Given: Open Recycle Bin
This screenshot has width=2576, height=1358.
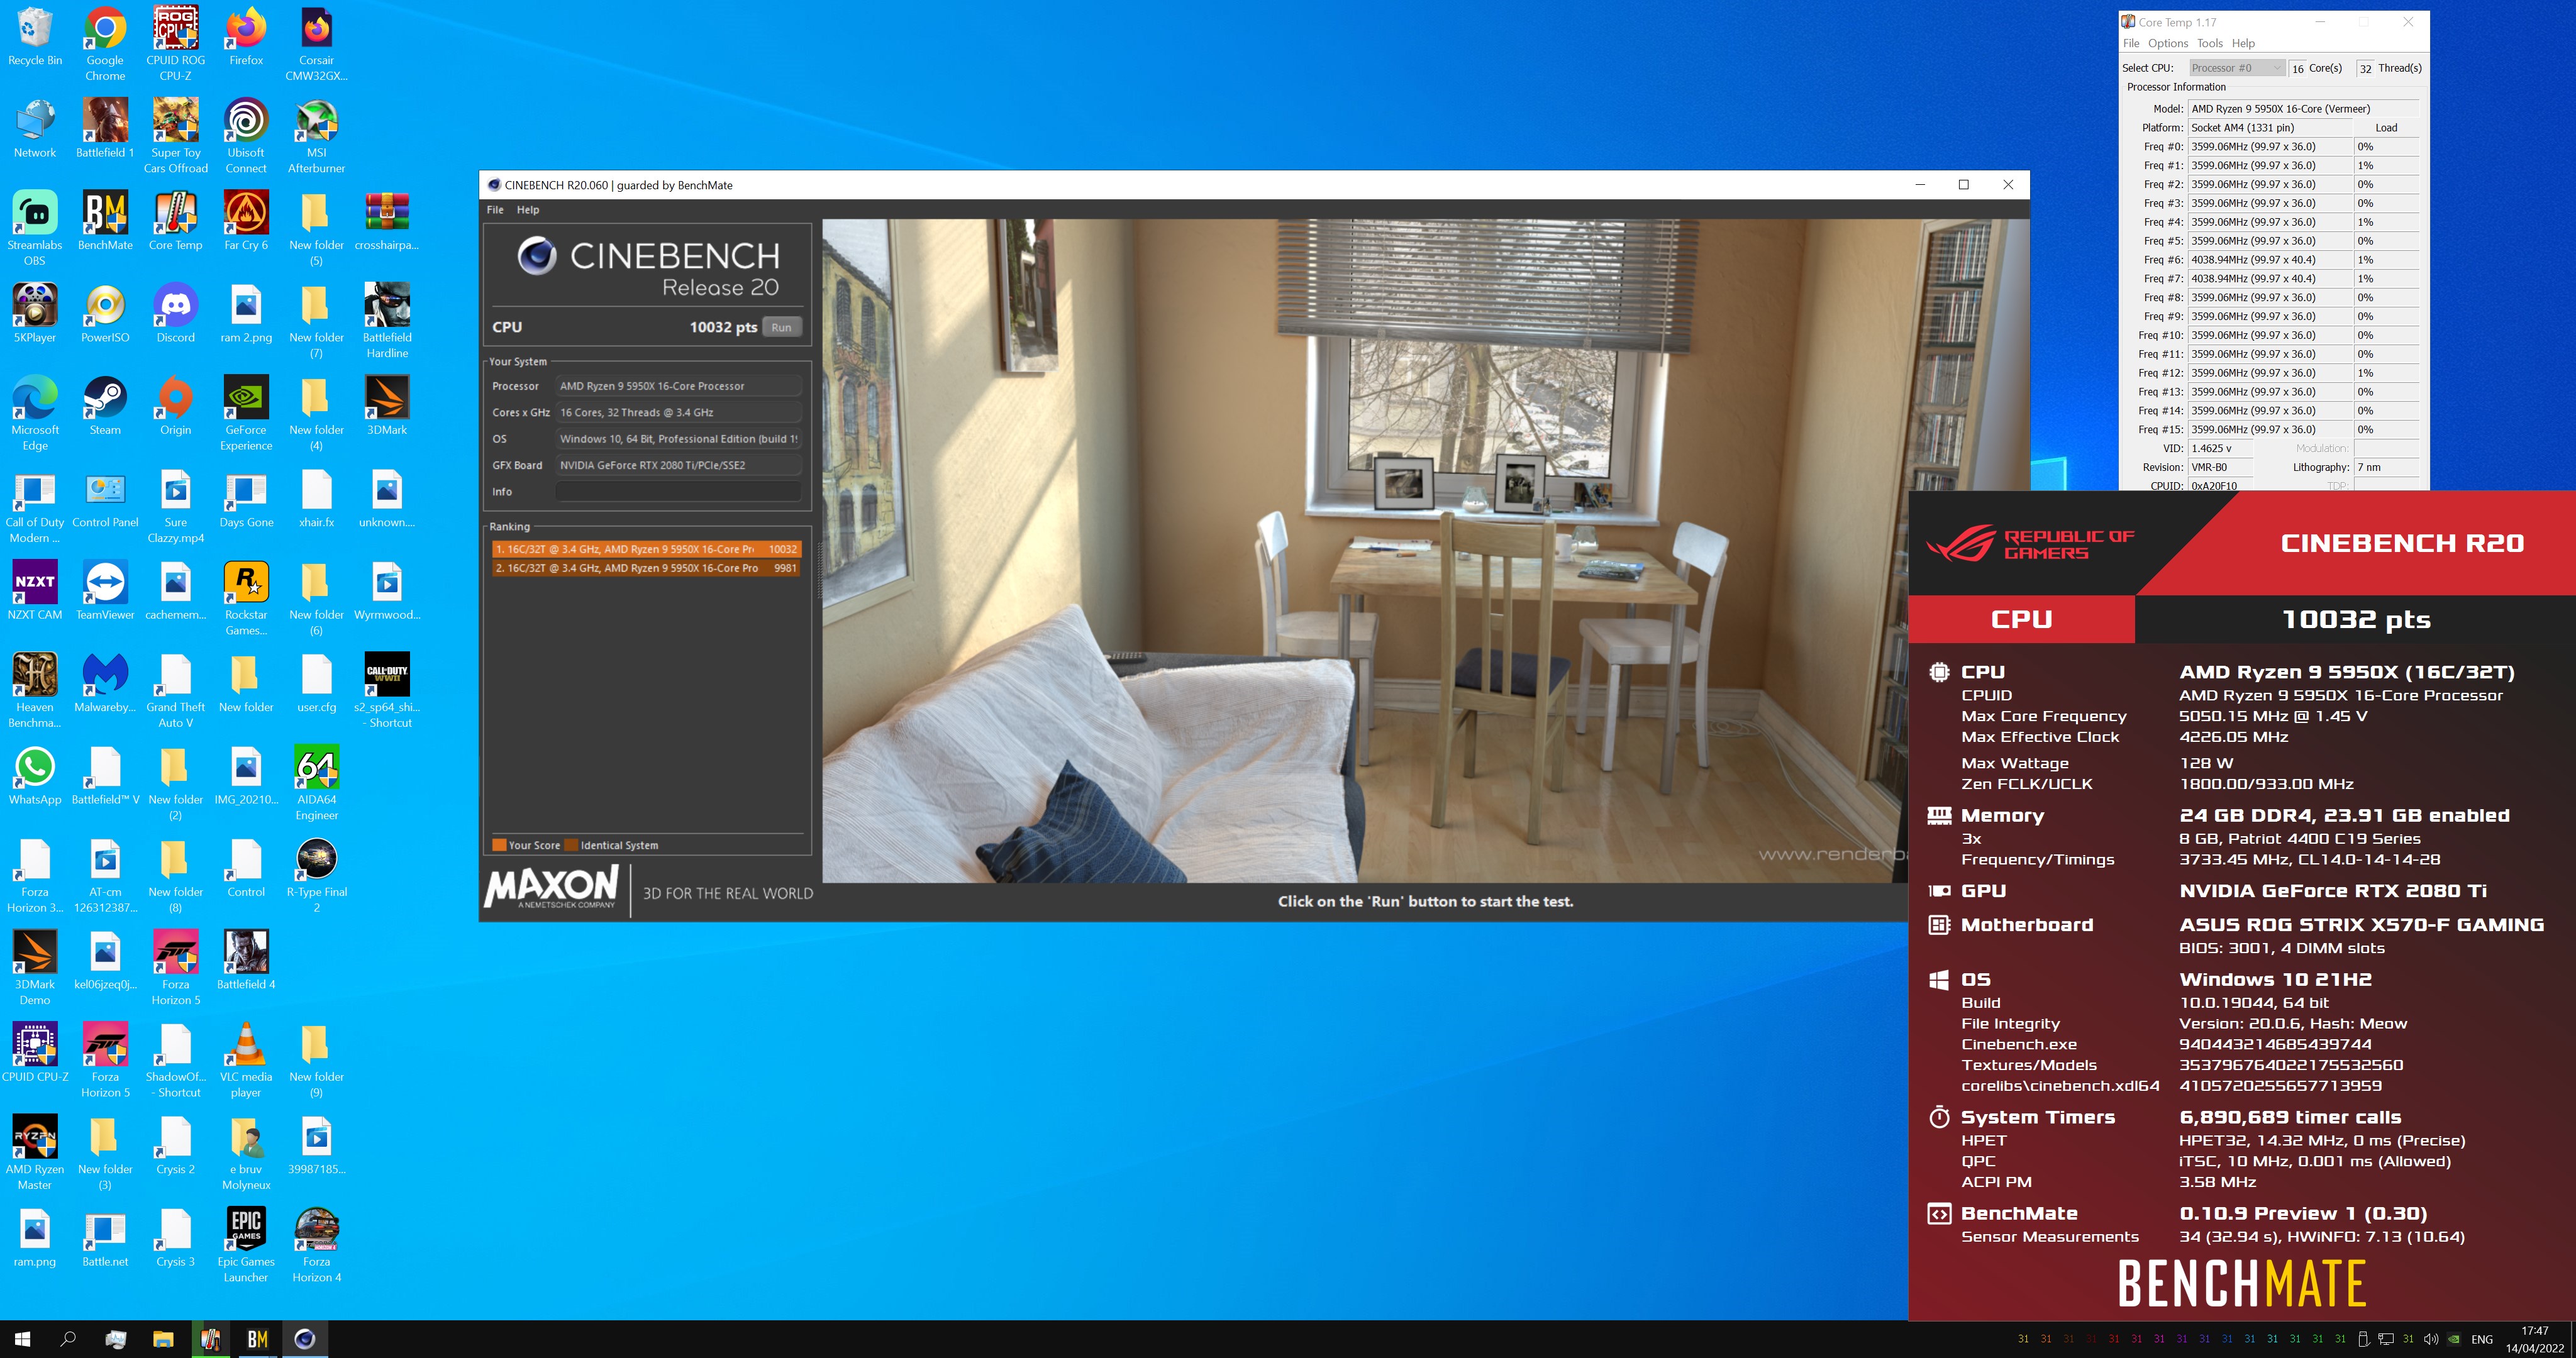Looking at the screenshot, I should (x=35, y=36).
